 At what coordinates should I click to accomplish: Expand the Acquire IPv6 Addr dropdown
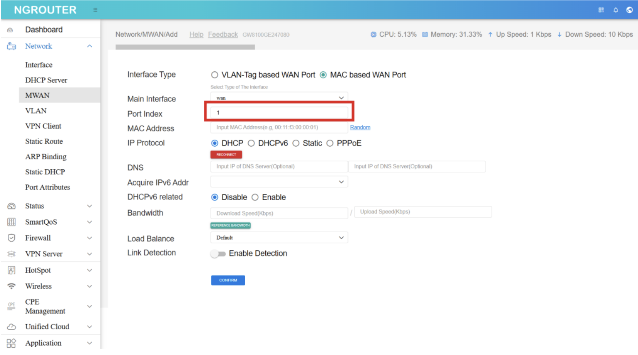(x=279, y=182)
